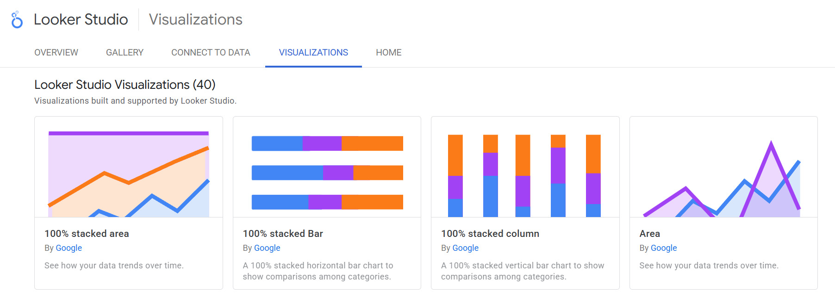
Task: Click Google link under 100% stacked column
Action: point(465,248)
